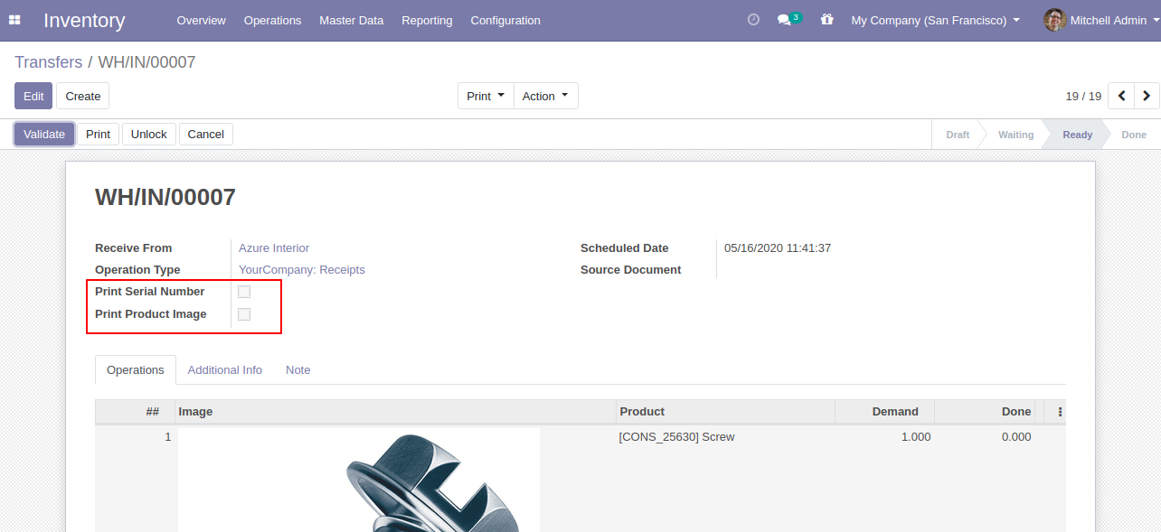The image size is (1161, 532).
Task: Open the Reporting menu
Action: [x=427, y=20]
